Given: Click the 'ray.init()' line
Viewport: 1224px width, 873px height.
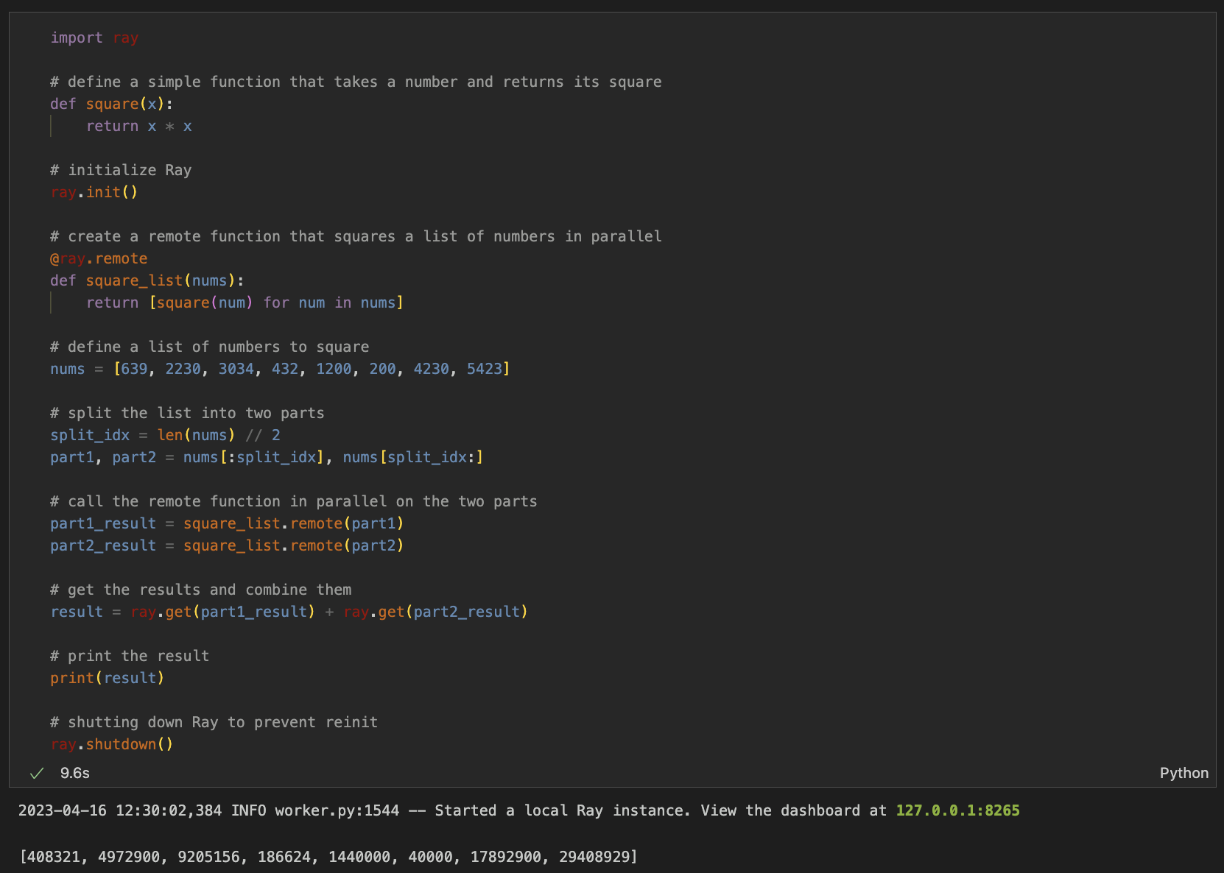Looking at the screenshot, I should pos(94,192).
